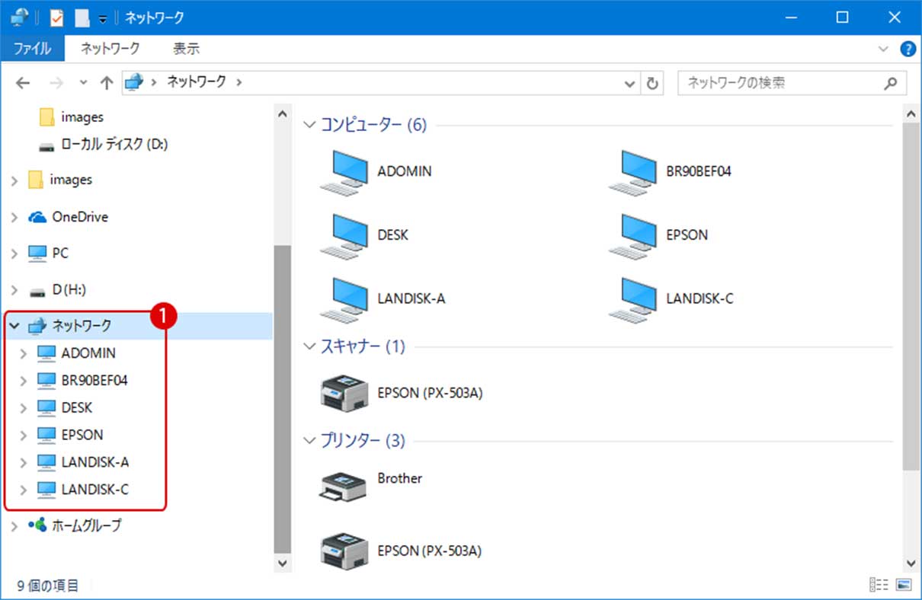This screenshot has width=922, height=600.
Task: Expand the OneDrive tree node
Action: 14,217
